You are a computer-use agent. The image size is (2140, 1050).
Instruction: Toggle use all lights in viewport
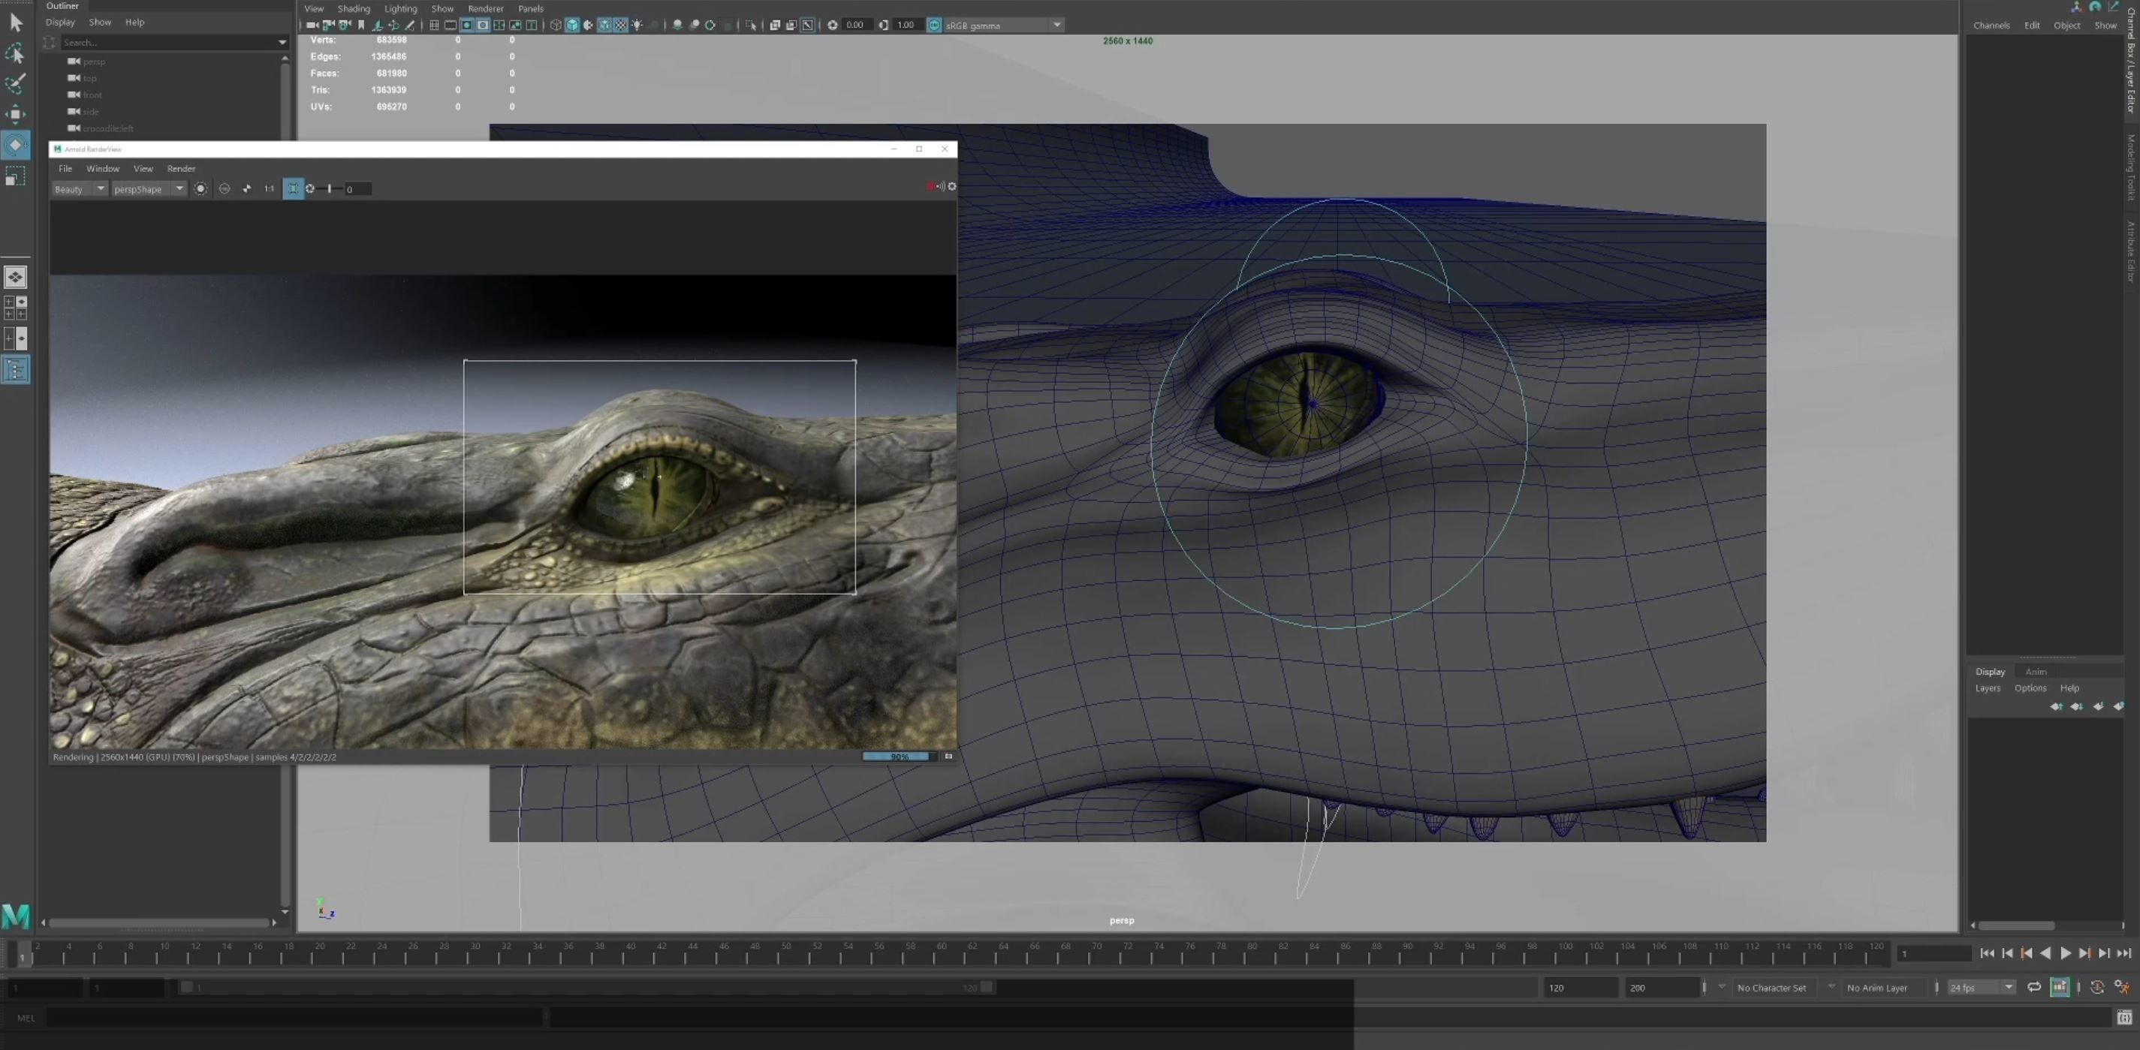coord(637,25)
